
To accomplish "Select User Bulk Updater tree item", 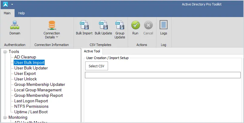I will point(31,68).
